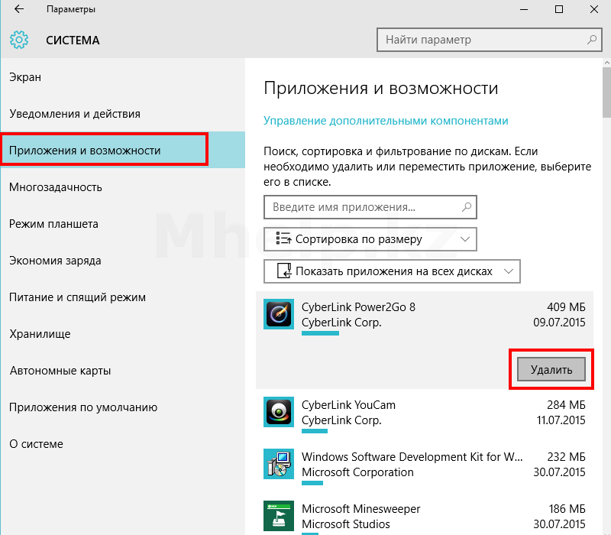The image size is (611, 535).
Task: Click the 11.07.2015 install date
Action: click(x=561, y=420)
